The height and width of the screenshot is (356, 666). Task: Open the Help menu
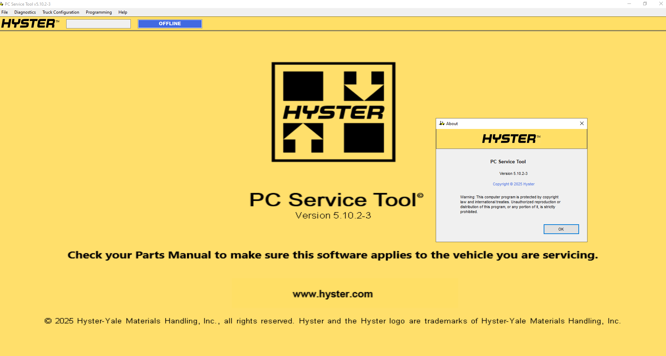(x=123, y=12)
